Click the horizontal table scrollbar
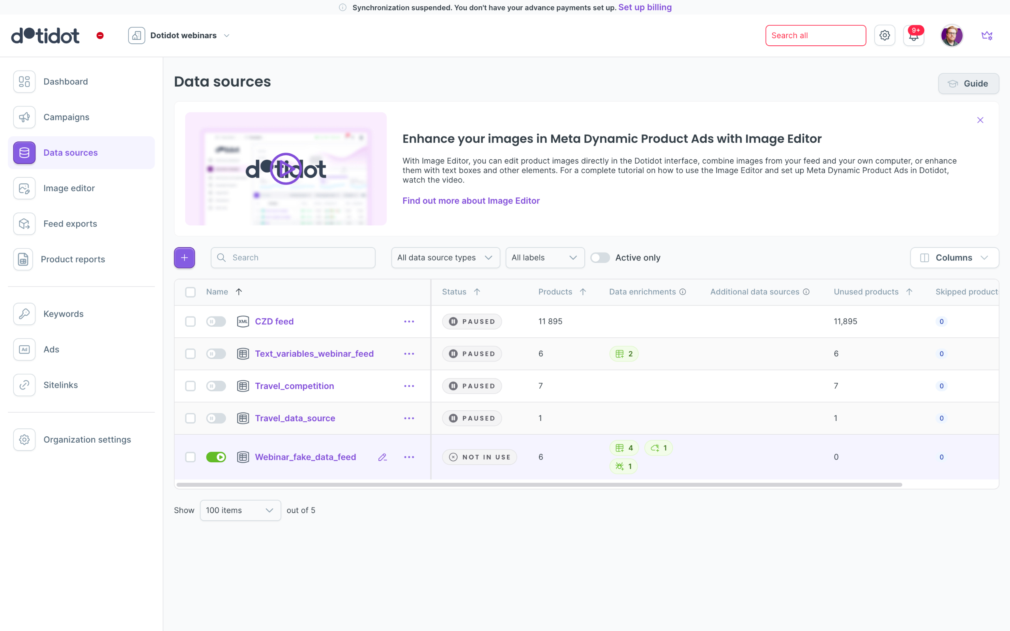The width and height of the screenshot is (1010, 631). pos(539,484)
